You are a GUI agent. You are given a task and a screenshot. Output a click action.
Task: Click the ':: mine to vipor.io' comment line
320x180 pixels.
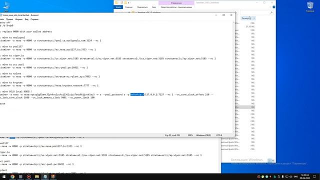12,55
